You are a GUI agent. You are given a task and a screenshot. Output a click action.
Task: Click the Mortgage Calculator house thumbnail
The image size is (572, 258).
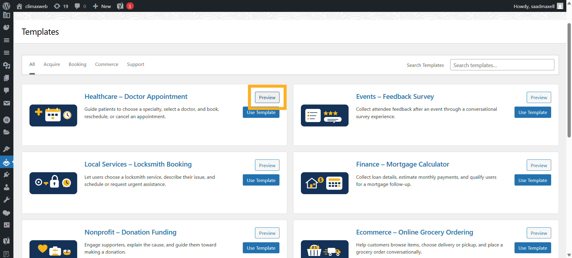click(x=325, y=183)
